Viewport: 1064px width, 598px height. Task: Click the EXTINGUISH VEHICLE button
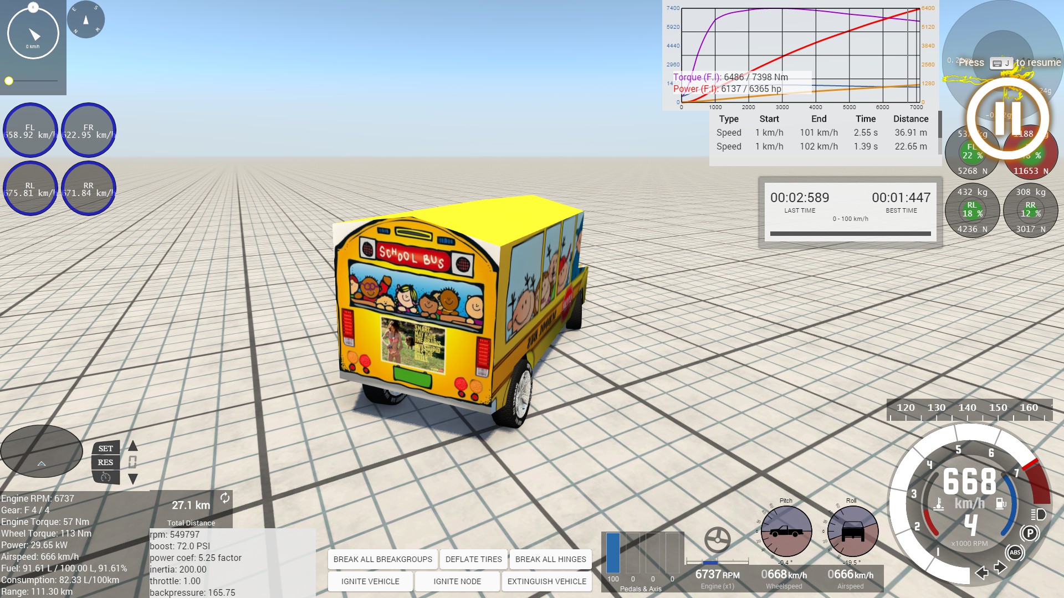(547, 581)
